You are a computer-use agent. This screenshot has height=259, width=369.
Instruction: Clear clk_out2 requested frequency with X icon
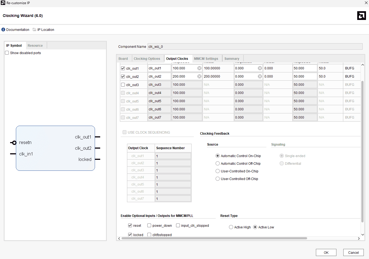[199, 76]
